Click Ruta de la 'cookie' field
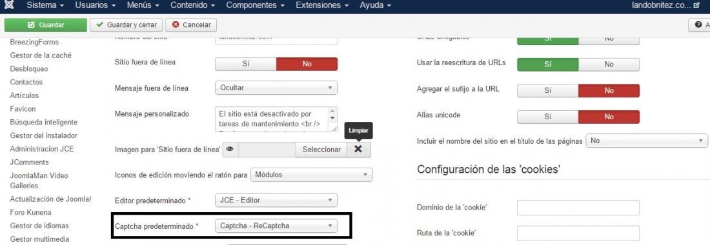 (x=578, y=233)
